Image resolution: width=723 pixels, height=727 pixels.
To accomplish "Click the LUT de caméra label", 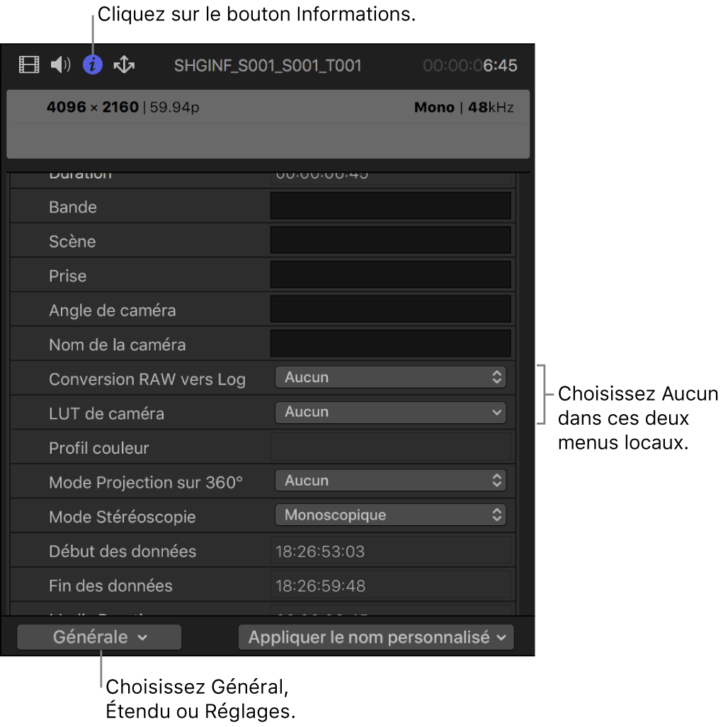I will pyautogui.click(x=107, y=413).
